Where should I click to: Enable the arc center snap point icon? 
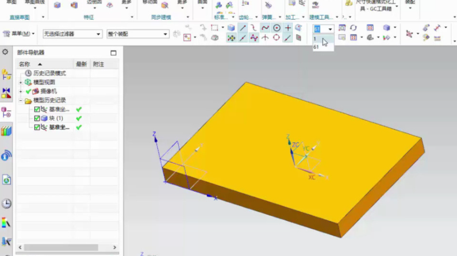tap(276, 28)
